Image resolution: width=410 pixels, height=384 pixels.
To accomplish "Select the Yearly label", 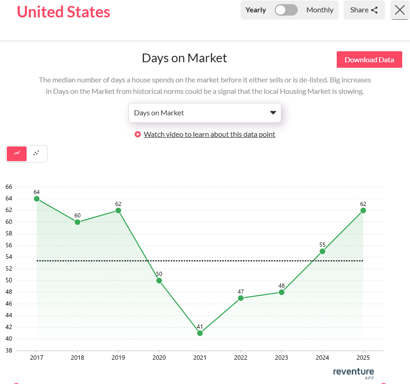I will 256,10.
